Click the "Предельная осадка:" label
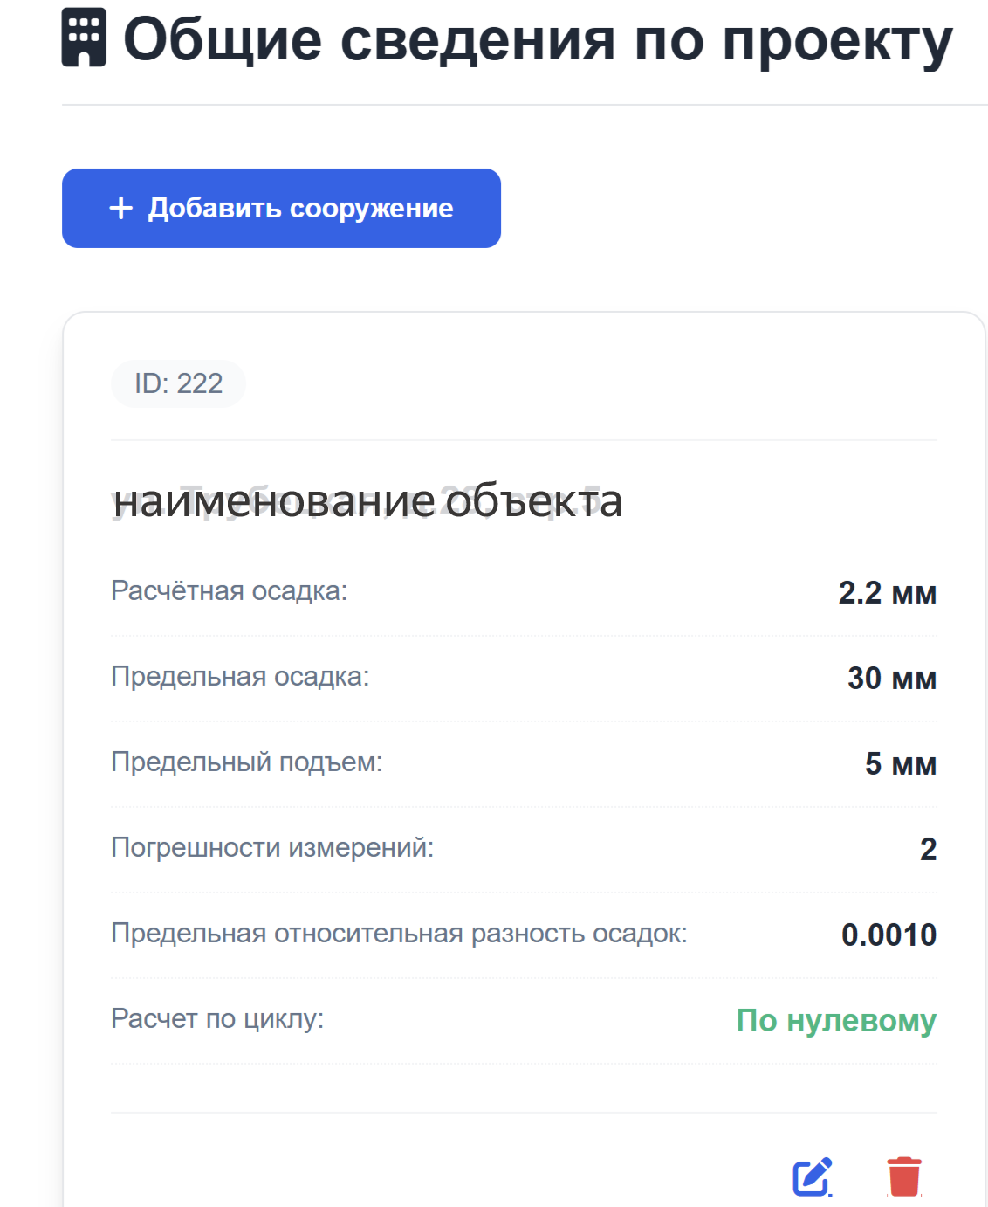 tap(240, 677)
